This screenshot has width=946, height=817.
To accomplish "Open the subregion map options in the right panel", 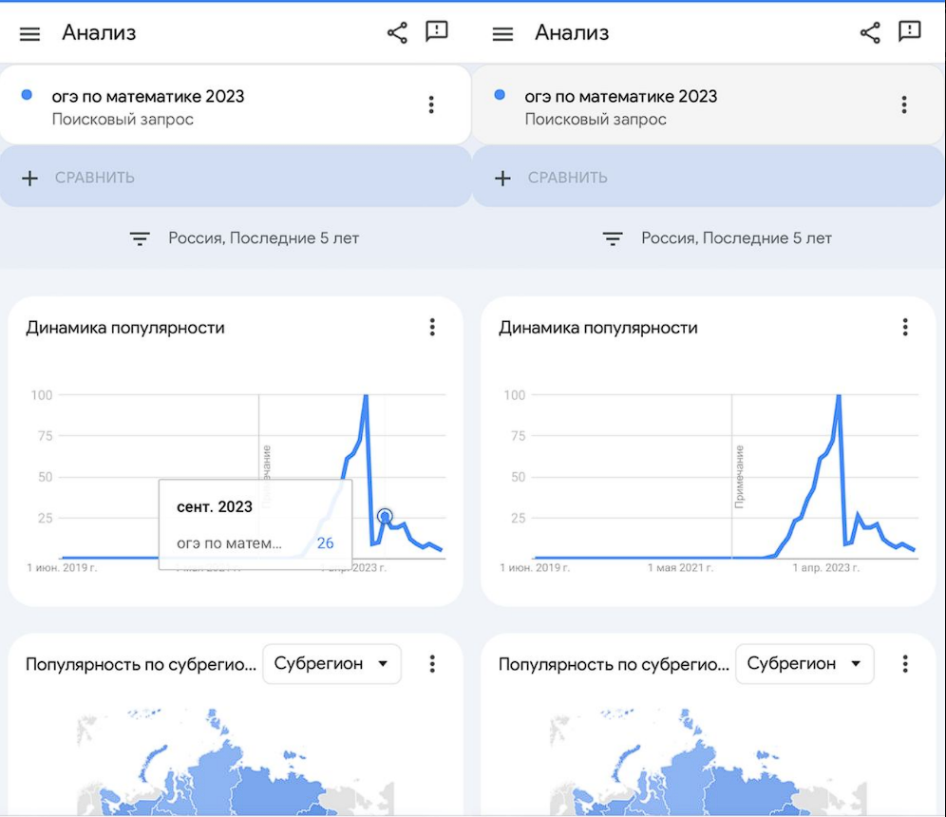I will 905,664.
